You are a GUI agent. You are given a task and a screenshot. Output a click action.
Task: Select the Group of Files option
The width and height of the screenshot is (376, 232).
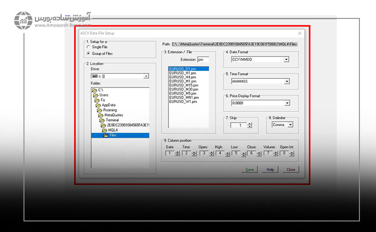[88, 53]
